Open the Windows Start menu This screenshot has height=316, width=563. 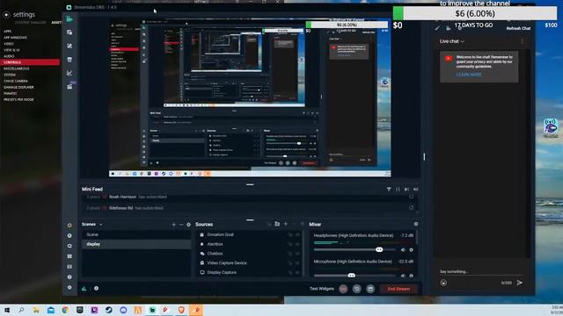point(7,310)
